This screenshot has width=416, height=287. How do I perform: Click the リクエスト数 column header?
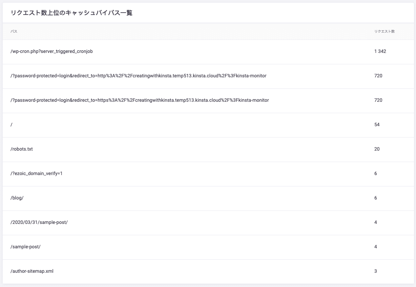click(x=384, y=32)
